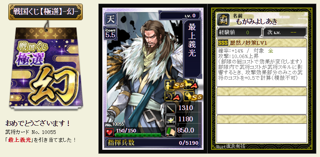Click the empty second skill slot
The image size is (320, 157).
point(262,101)
